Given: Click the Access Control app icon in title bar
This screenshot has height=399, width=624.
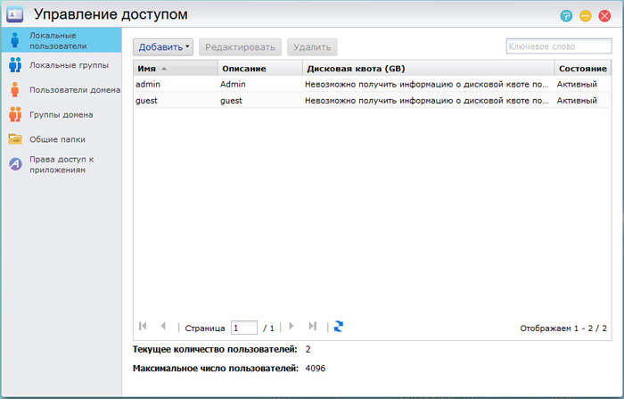Looking at the screenshot, I should coord(15,15).
